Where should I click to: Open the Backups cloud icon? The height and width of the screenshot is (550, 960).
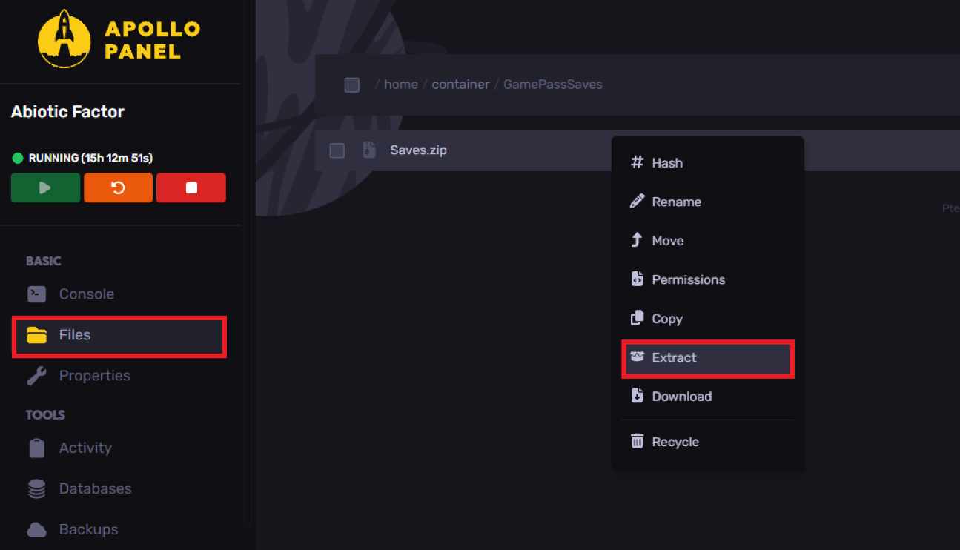click(x=36, y=530)
